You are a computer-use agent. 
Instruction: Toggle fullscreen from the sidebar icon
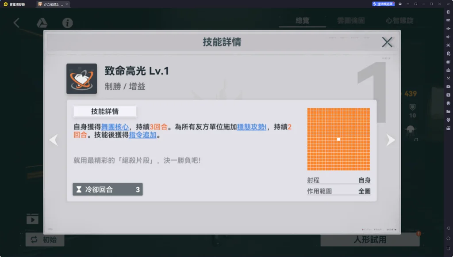point(449,45)
